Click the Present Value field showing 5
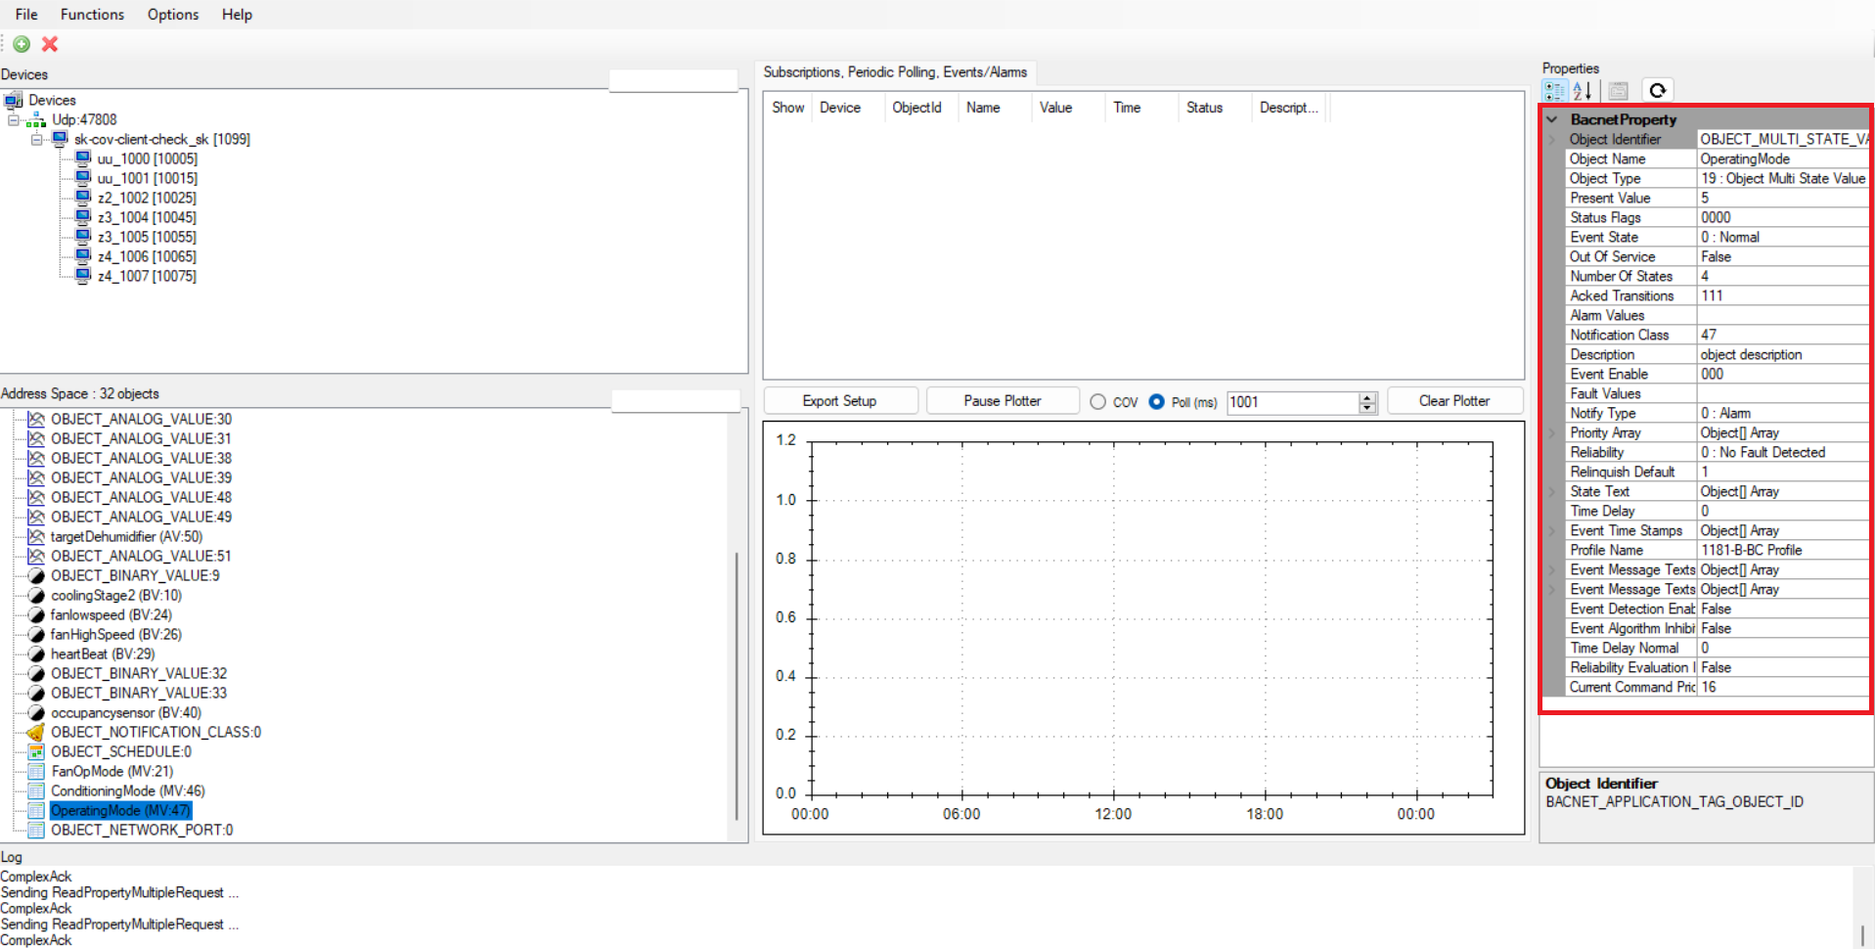The height and width of the screenshot is (949, 1875). tap(1782, 198)
